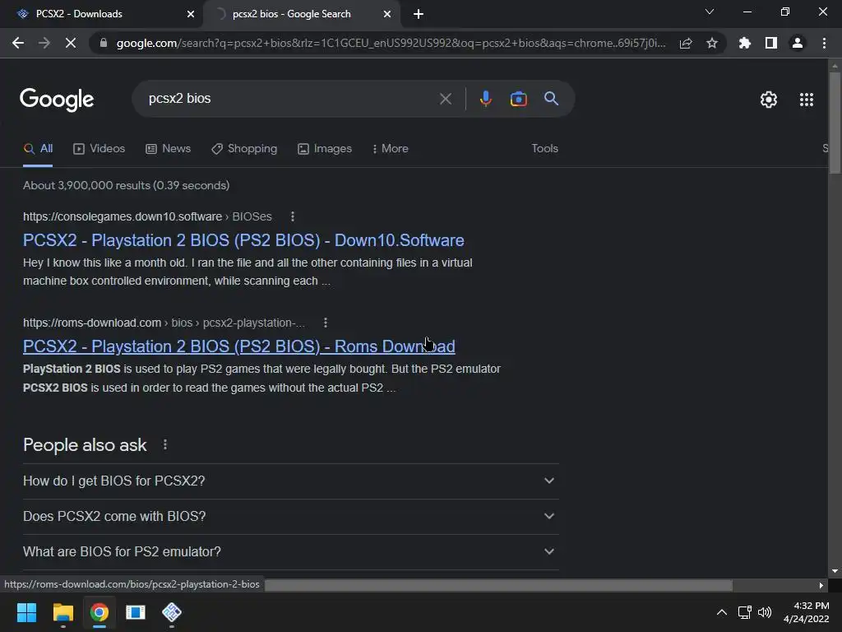Clear the search box text
The height and width of the screenshot is (632, 842).
click(445, 99)
